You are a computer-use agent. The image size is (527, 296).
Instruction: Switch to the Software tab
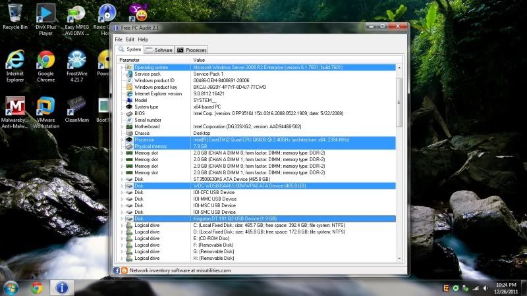coord(159,50)
